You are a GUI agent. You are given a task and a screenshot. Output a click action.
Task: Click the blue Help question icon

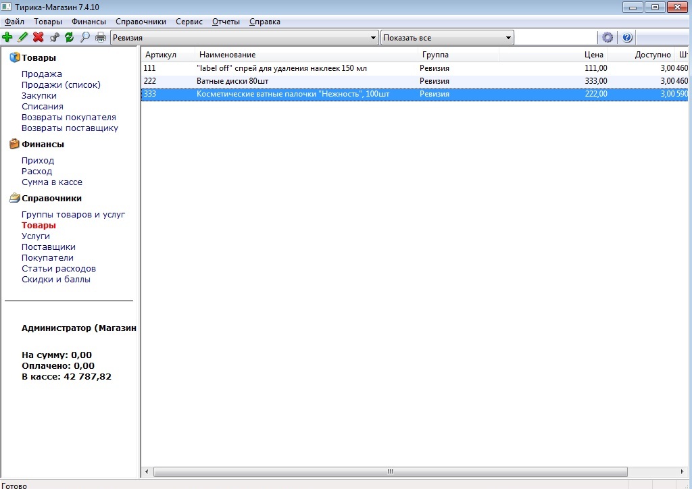point(627,37)
